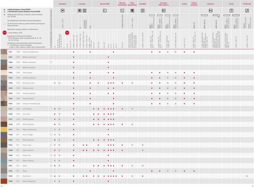
Task: Click the 'MOD 90' column label
Action: click(194, 25)
